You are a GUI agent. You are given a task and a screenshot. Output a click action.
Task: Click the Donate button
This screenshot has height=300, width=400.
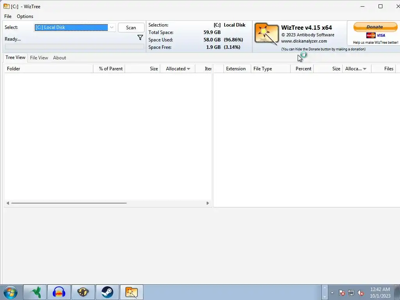tap(375, 27)
